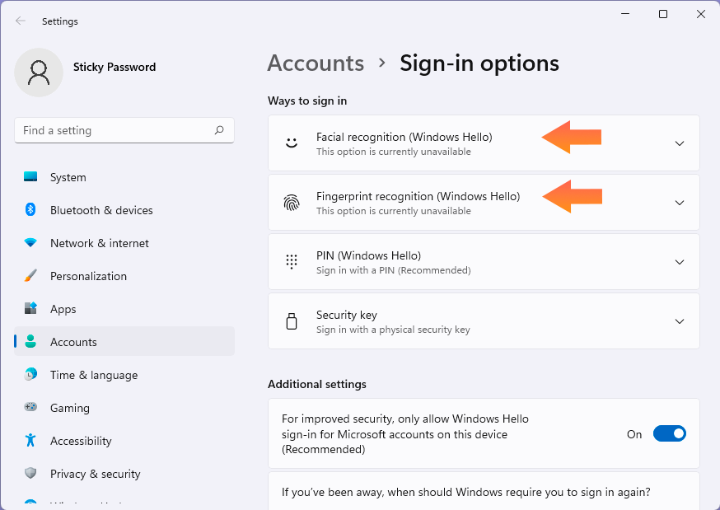Click the 'Additional settings' heading
The width and height of the screenshot is (720, 510).
point(317,384)
